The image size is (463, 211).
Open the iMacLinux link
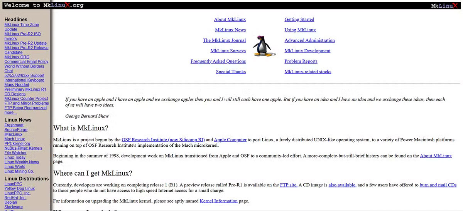pos(14,134)
